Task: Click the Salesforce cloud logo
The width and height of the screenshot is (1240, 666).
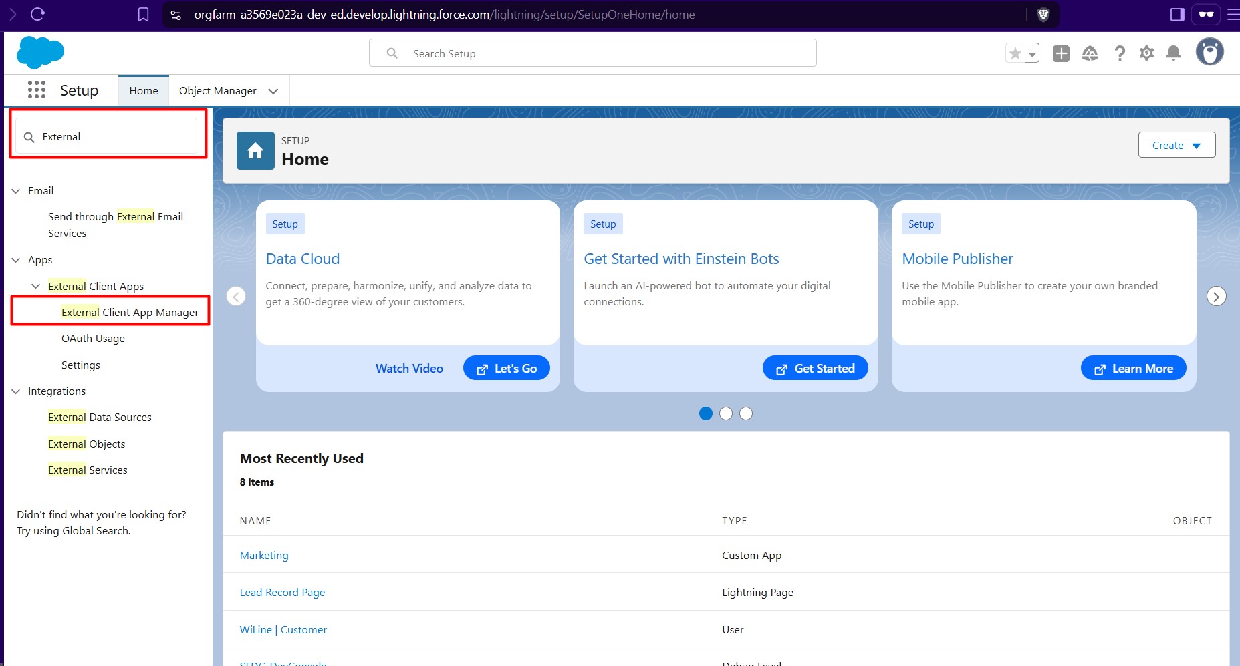Action: coord(41,52)
